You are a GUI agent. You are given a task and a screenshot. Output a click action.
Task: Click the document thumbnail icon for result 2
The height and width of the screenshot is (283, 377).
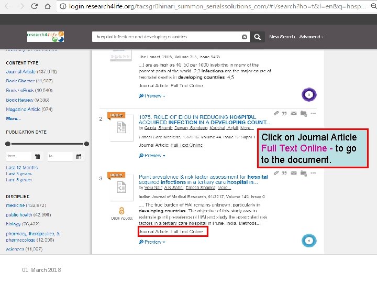[x=121, y=127]
